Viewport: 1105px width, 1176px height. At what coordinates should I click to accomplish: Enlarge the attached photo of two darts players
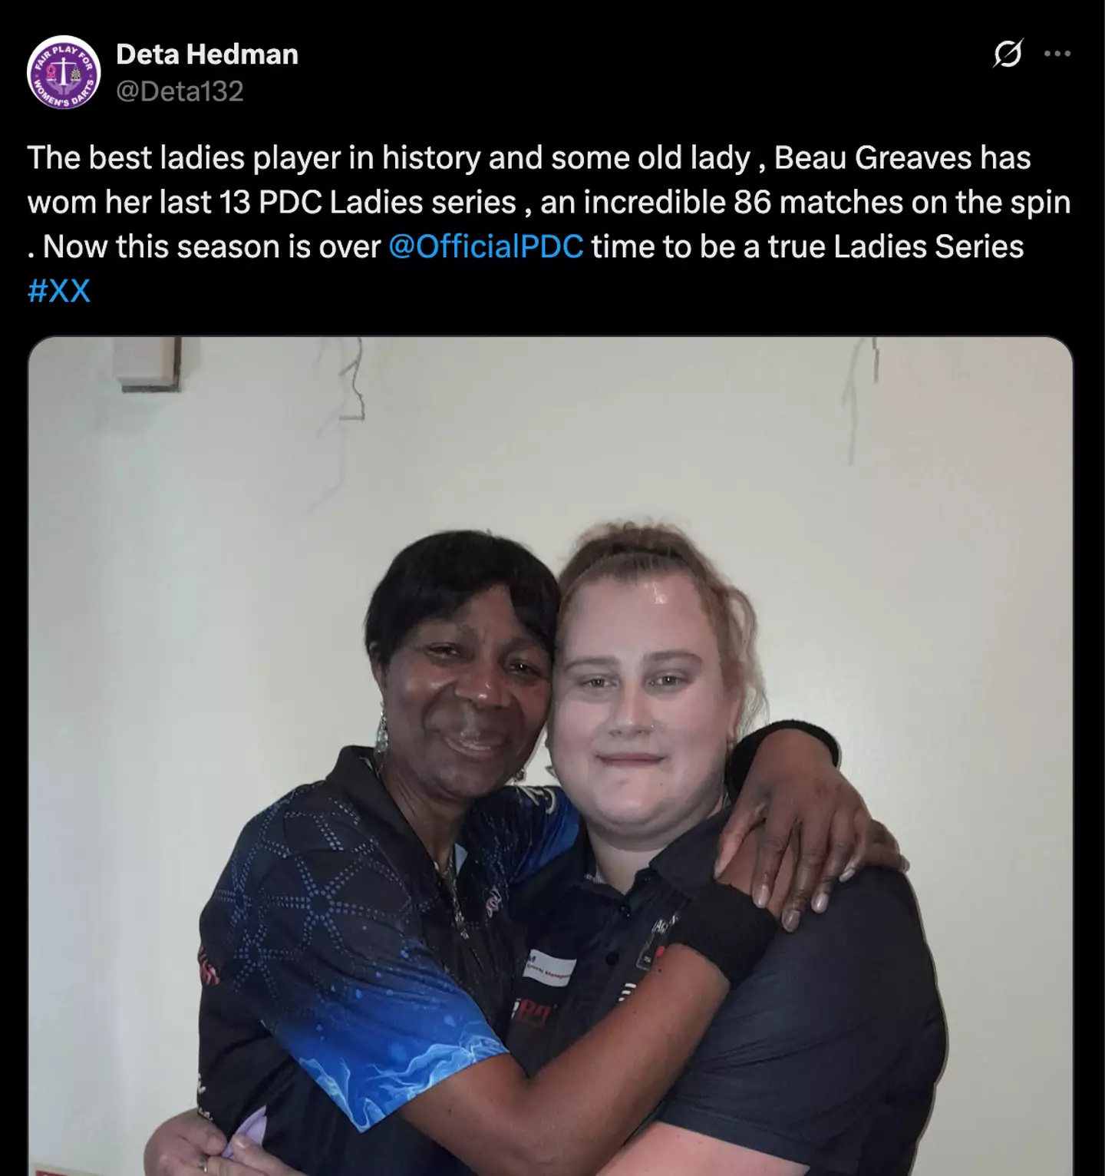click(550, 756)
